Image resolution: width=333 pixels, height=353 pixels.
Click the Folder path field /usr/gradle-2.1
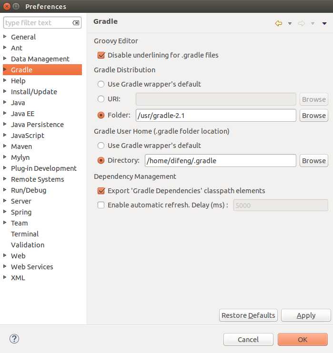coord(216,116)
